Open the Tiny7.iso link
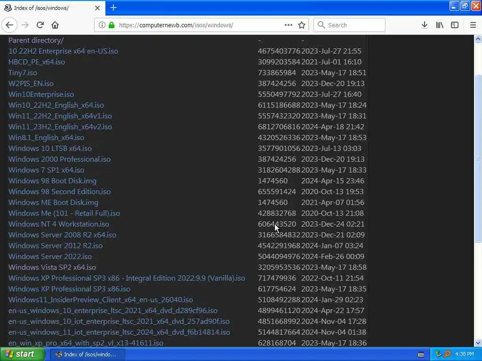 23,73
